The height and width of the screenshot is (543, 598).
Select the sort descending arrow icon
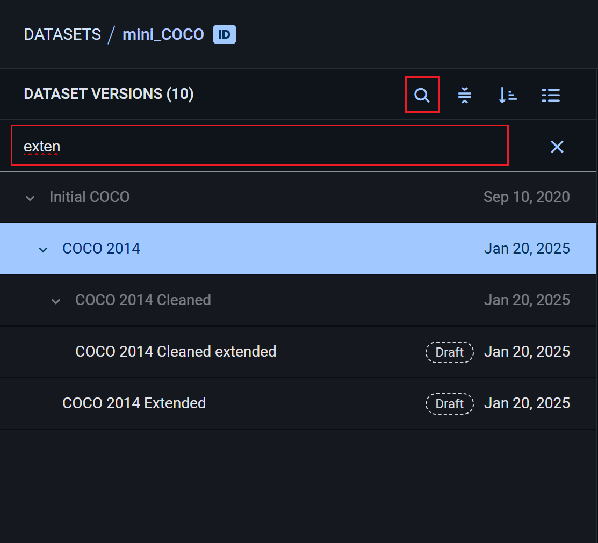click(x=507, y=95)
